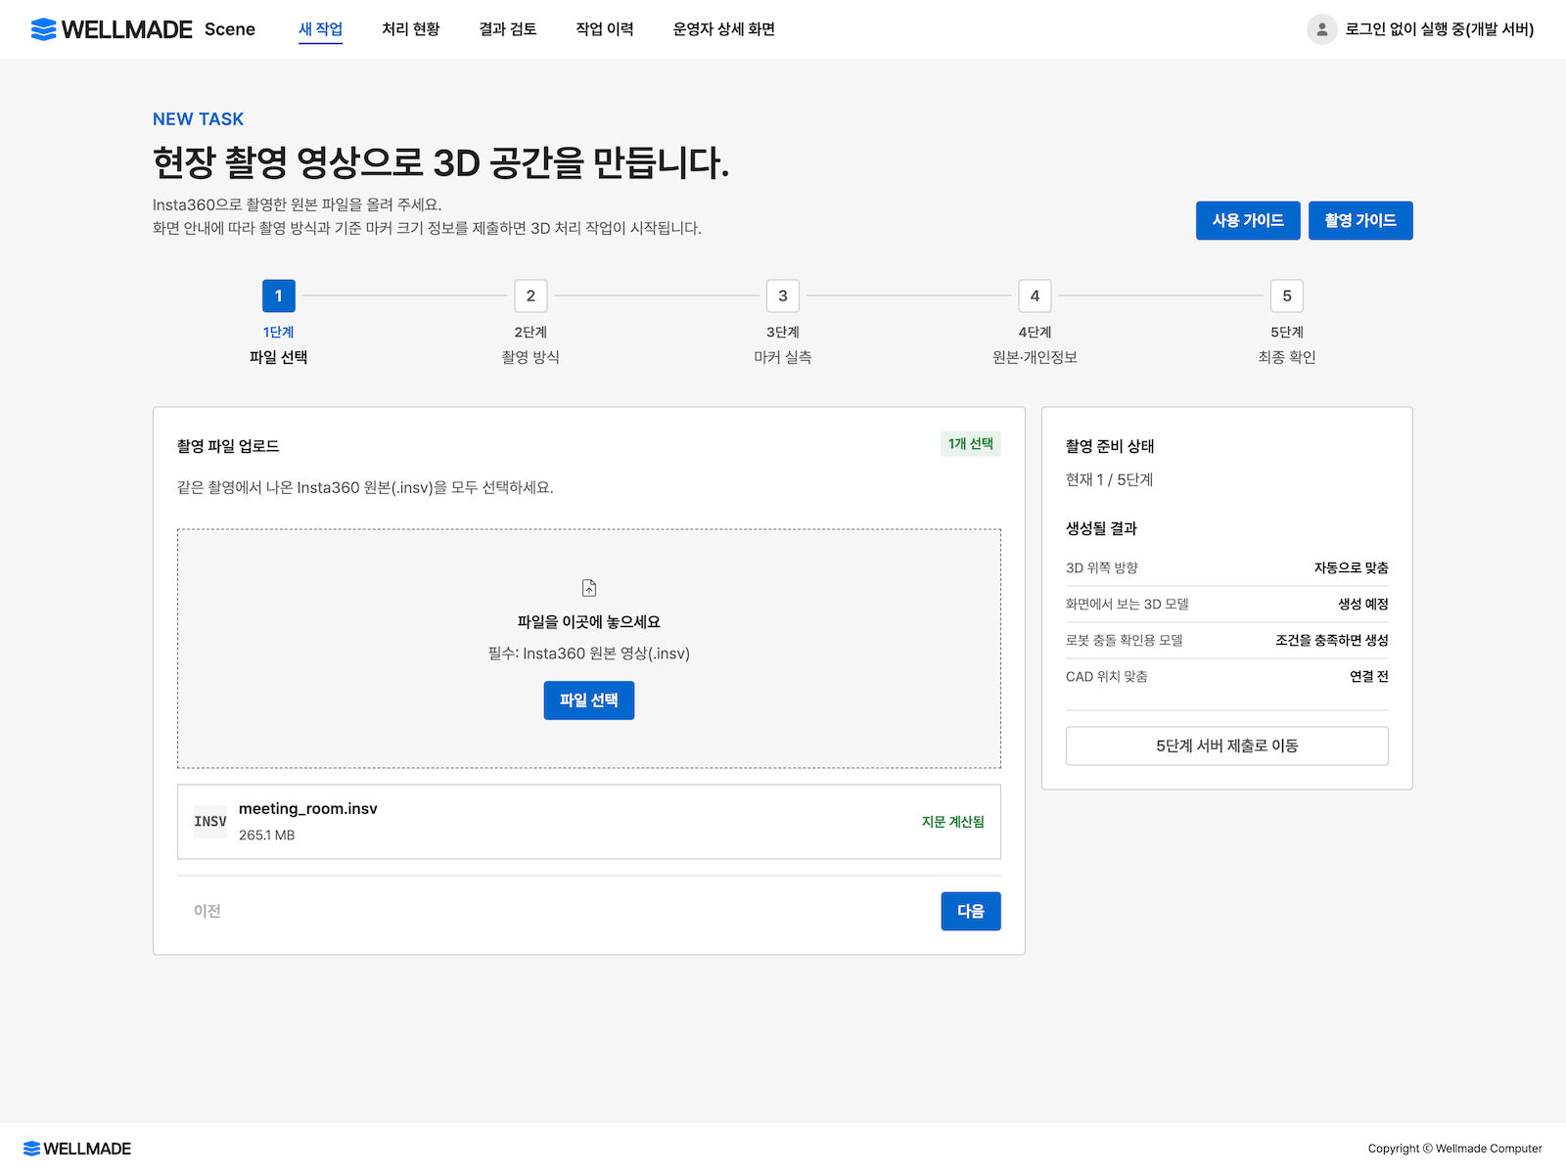Image resolution: width=1566 pixels, height=1174 pixels.
Task: Click the 자동으로 맞춤 value
Action: pyautogui.click(x=1351, y=568)
